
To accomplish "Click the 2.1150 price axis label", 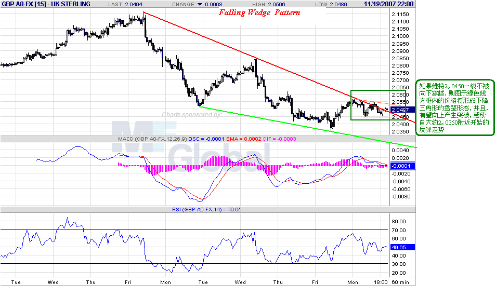I will (400, 15).
